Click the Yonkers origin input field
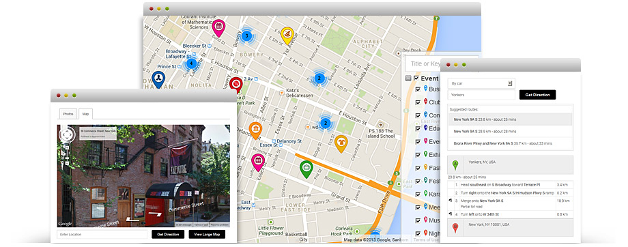Screen dimensions: 628x247 coord(481,95)
